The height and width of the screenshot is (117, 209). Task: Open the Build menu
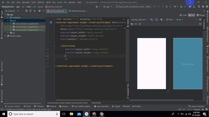(48, 2)
